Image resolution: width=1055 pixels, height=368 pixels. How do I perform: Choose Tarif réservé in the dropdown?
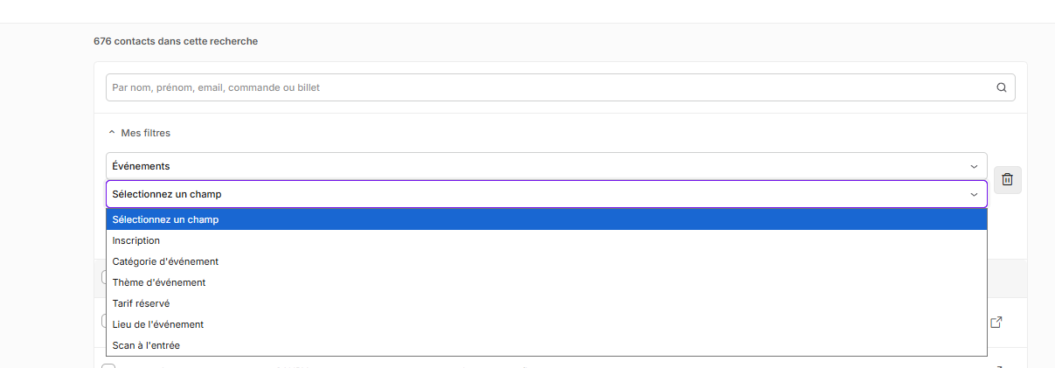pyautogui.click(x=546, y=303)
